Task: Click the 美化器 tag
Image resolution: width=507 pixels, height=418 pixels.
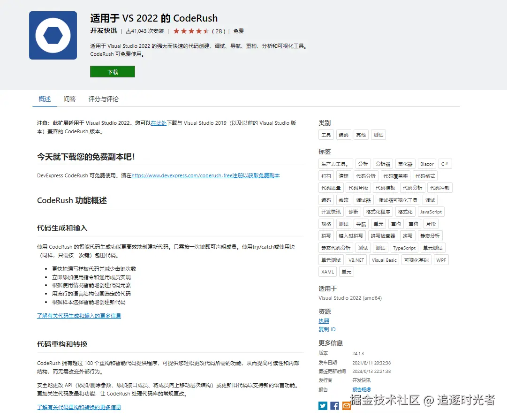Action: click(x=405, y=164)
